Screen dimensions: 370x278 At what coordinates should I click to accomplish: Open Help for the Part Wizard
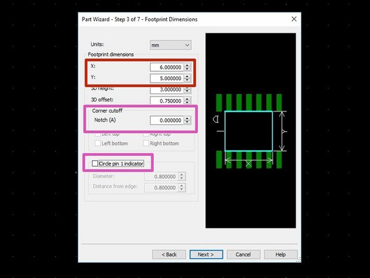pyautogui.click(x=281, y=255)
